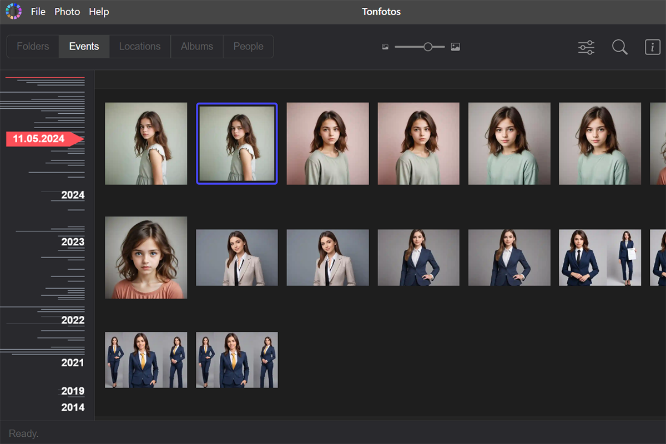Click the colorful Tonfotos logo in the top-left corner

(12, 11)
